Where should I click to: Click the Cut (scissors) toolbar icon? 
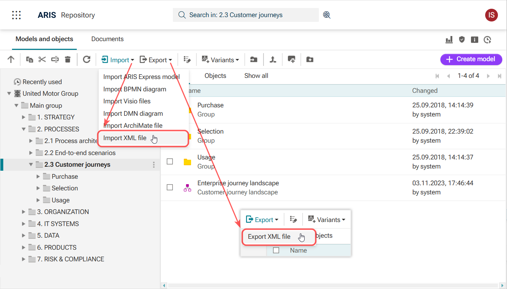(x=42, y=59)
